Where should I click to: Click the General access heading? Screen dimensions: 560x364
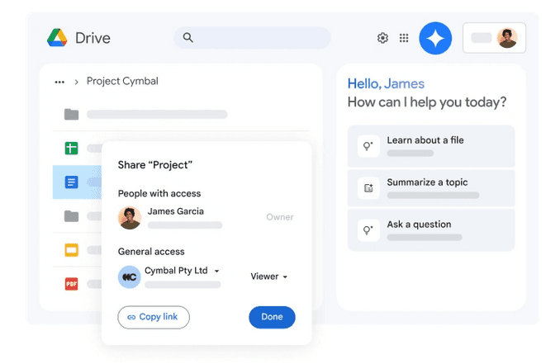tap(151, 252)
